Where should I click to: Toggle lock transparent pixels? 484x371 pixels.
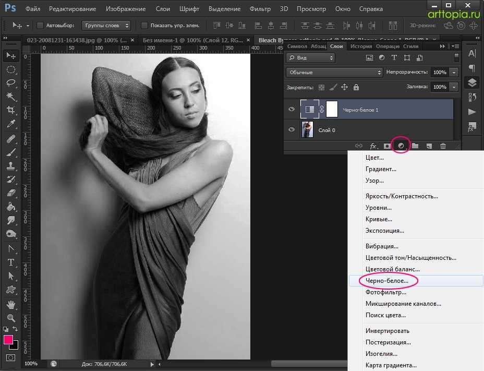[321, 88]
